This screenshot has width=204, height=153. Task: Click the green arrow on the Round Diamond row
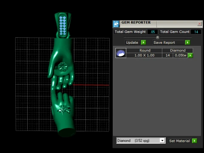(x=190, y=55)
